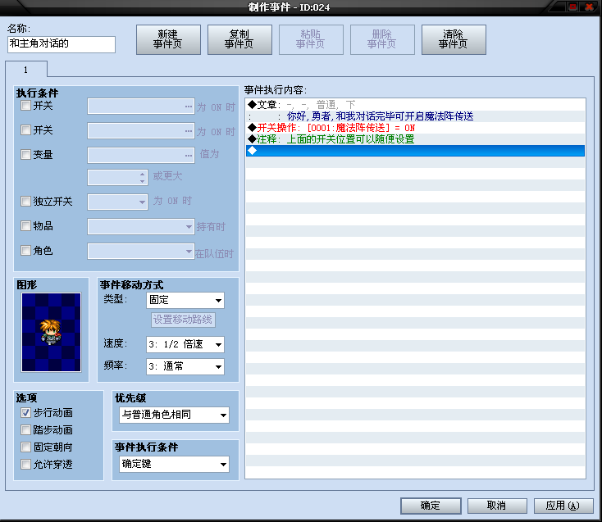This screenshot has height=522, width=602.
Task: Enable the first 开关 condition checkbox
Action: click(x=25, y=106)
